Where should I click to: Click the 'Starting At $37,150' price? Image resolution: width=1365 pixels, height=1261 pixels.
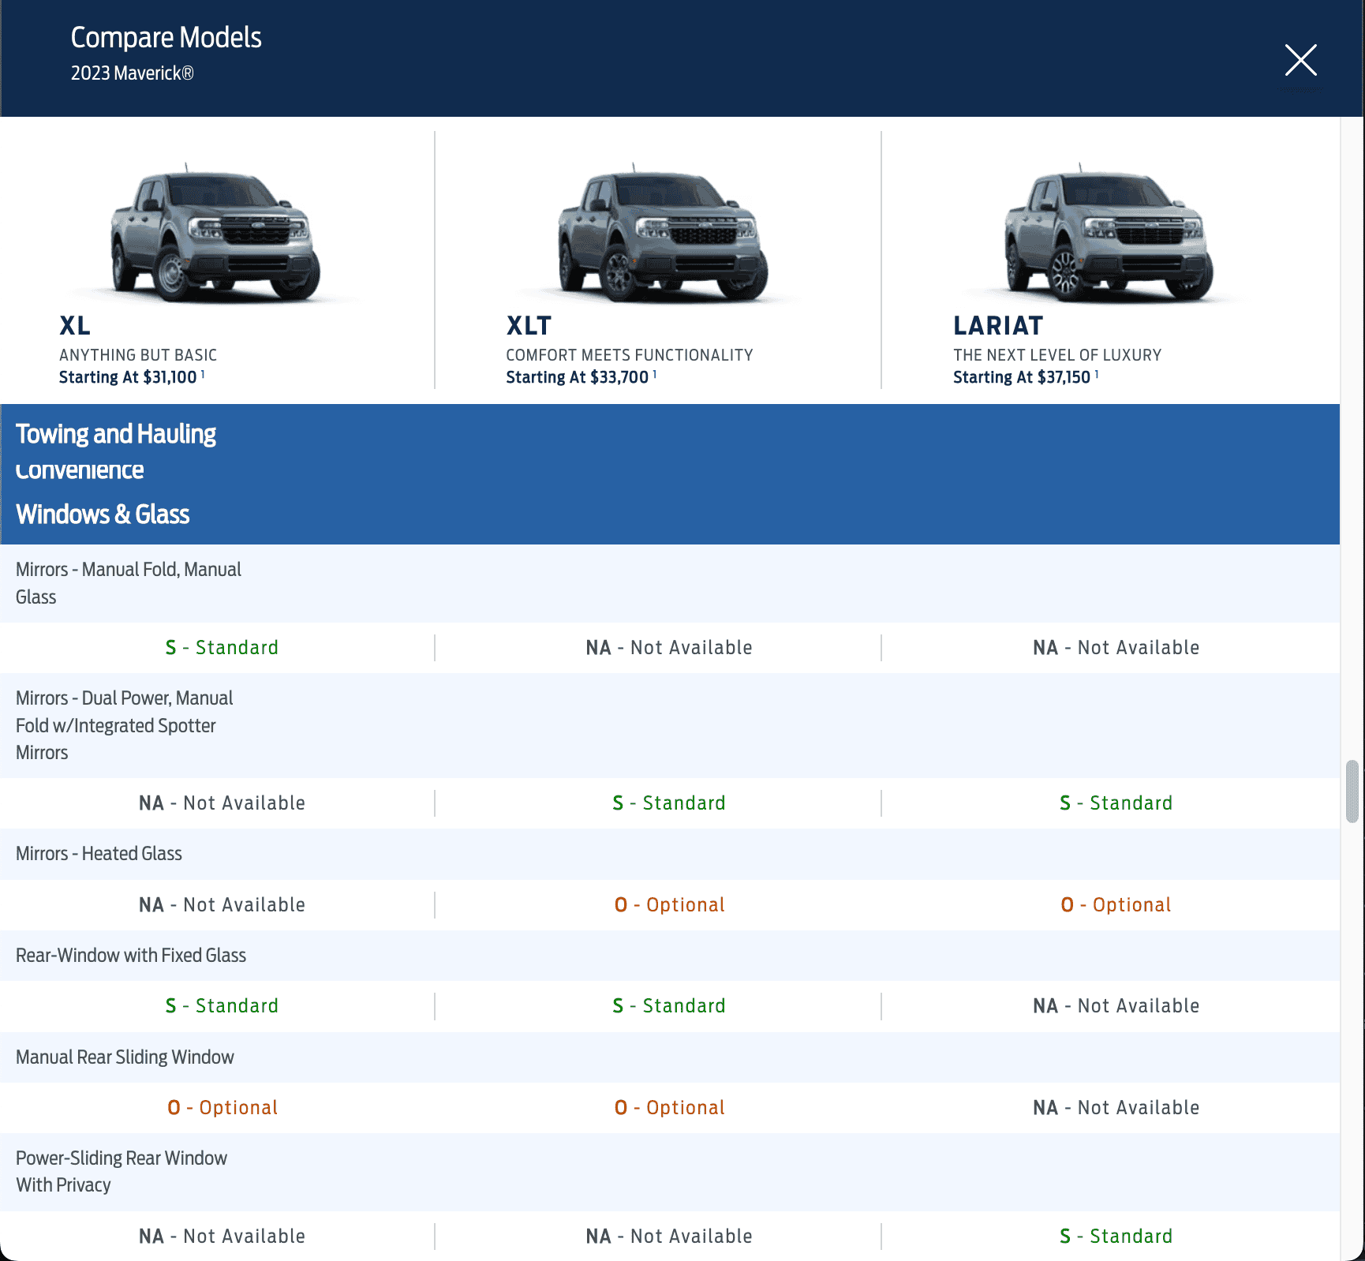tap(1022, 377)
